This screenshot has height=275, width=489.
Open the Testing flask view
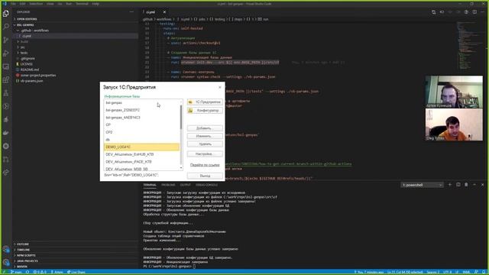tap(6, 93)
